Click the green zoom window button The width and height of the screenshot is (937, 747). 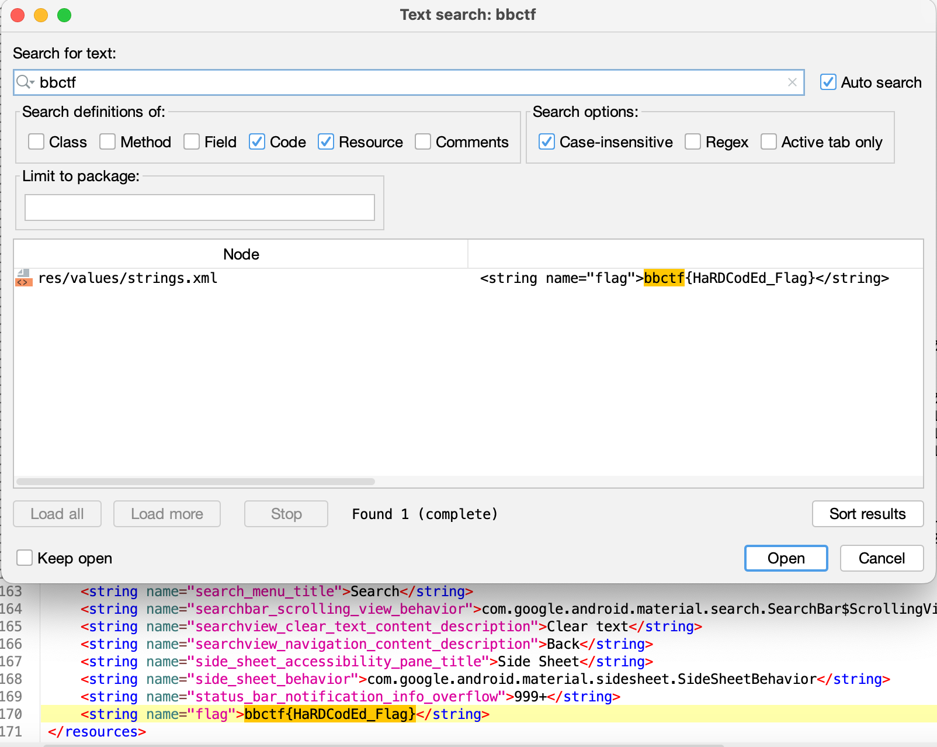click(64, 15)
